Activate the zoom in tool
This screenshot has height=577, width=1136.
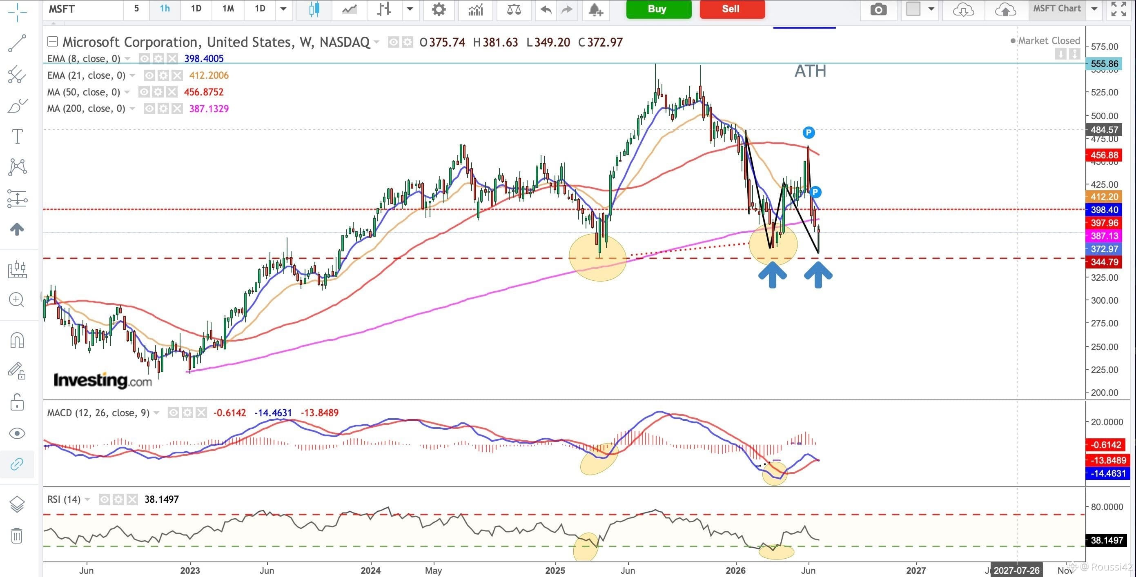17,300
